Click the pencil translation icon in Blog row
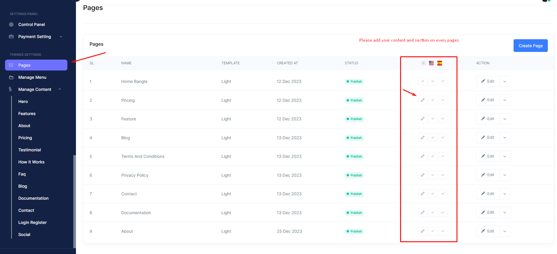The width and height of the screenshot is (557, 254). tap(423, 138)
